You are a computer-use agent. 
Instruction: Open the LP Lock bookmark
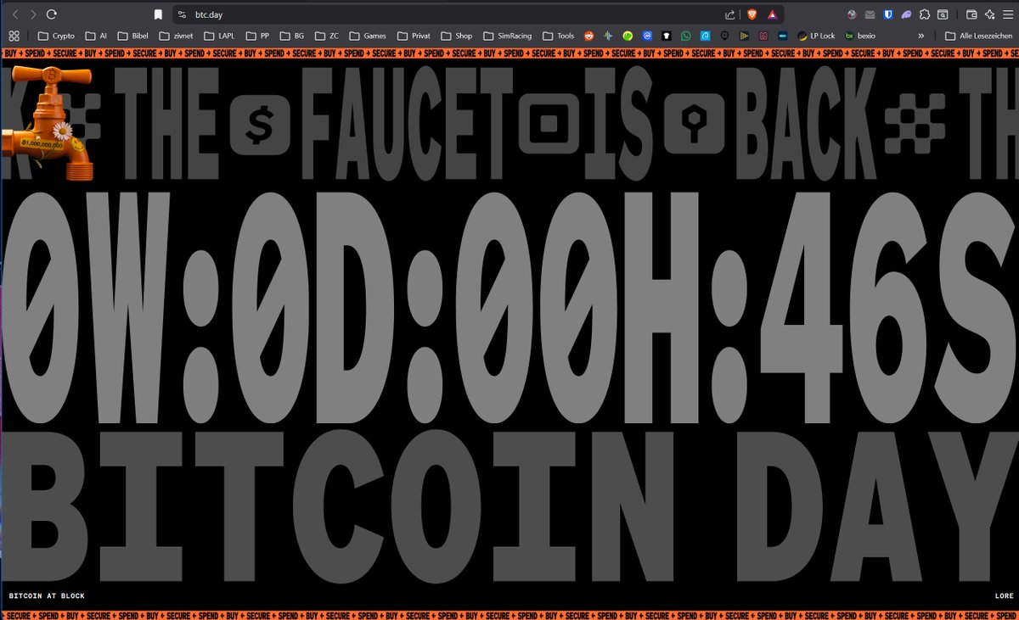coord(817,36)
